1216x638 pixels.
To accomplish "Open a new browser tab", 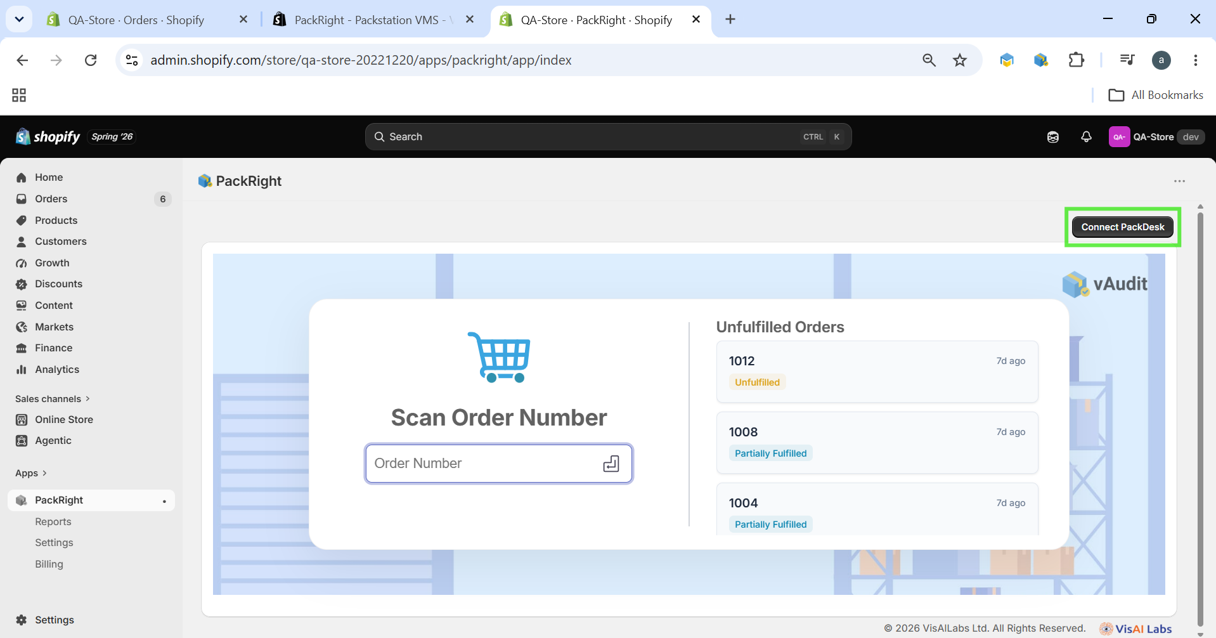I will pos(730,20).
